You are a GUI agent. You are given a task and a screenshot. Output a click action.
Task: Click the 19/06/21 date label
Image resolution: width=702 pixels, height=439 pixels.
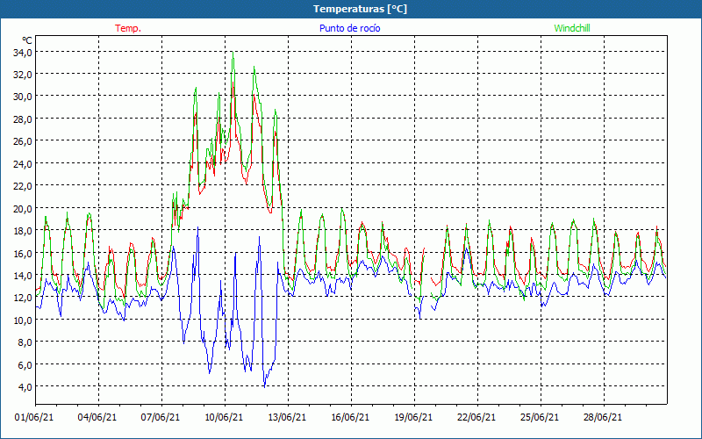coord(413,418)
